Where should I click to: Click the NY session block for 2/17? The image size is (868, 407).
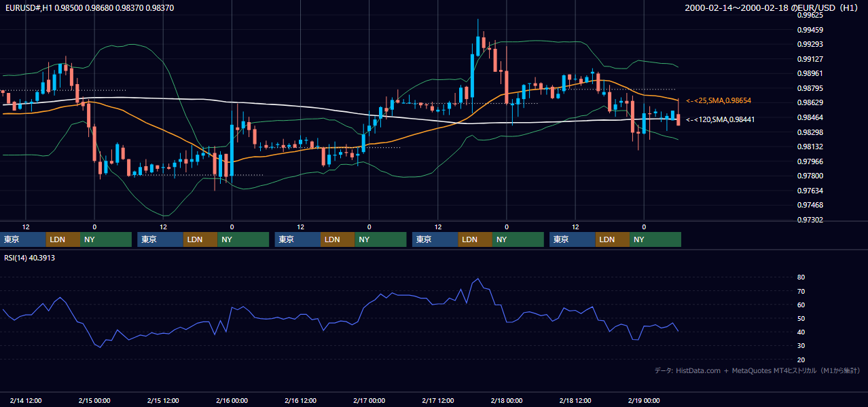pyautogui.click(x=518, y=239)
